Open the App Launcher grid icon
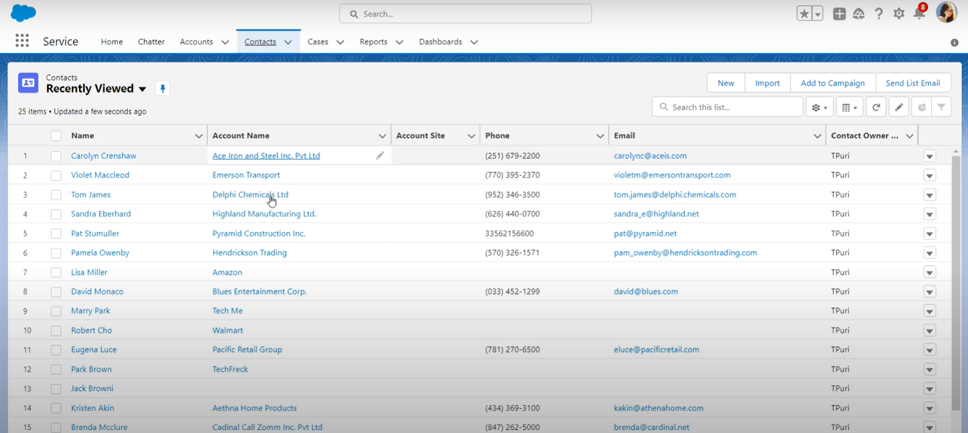Viewport: 968px width, 433px height. 22,40
